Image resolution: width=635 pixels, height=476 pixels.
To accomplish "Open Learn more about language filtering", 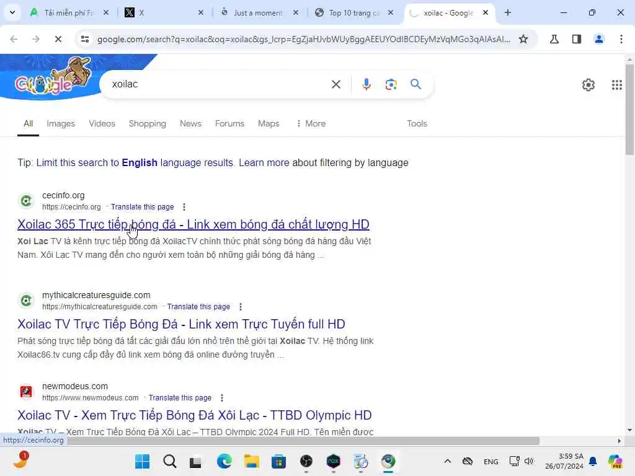I will pos(264,163).
